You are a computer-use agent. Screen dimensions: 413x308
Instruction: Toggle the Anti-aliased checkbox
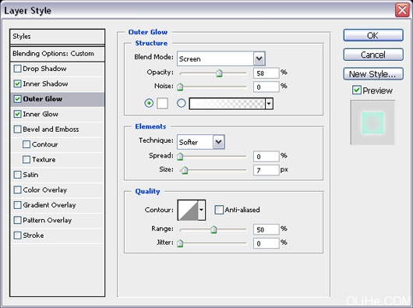coord(219,210)
